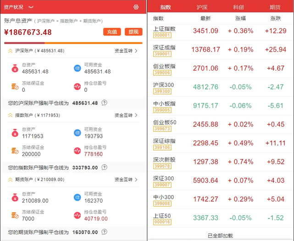This screenshot has height=241, width=294.
Task: Click the 总资产 money bag icon in 沪深账户
Action: coord(15,68)
